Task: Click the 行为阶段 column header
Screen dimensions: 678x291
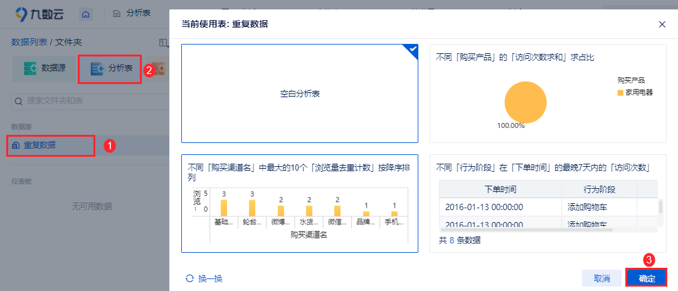Action: 600,189
